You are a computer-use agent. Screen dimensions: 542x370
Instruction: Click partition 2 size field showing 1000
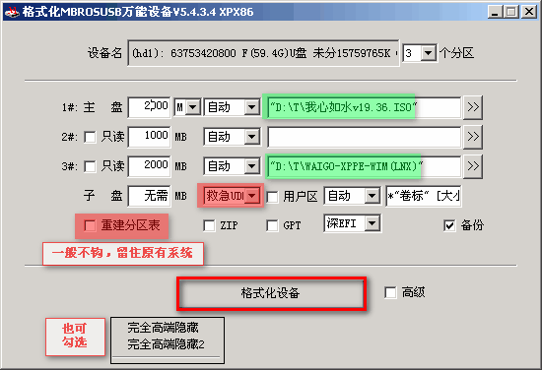click(149, 137)
